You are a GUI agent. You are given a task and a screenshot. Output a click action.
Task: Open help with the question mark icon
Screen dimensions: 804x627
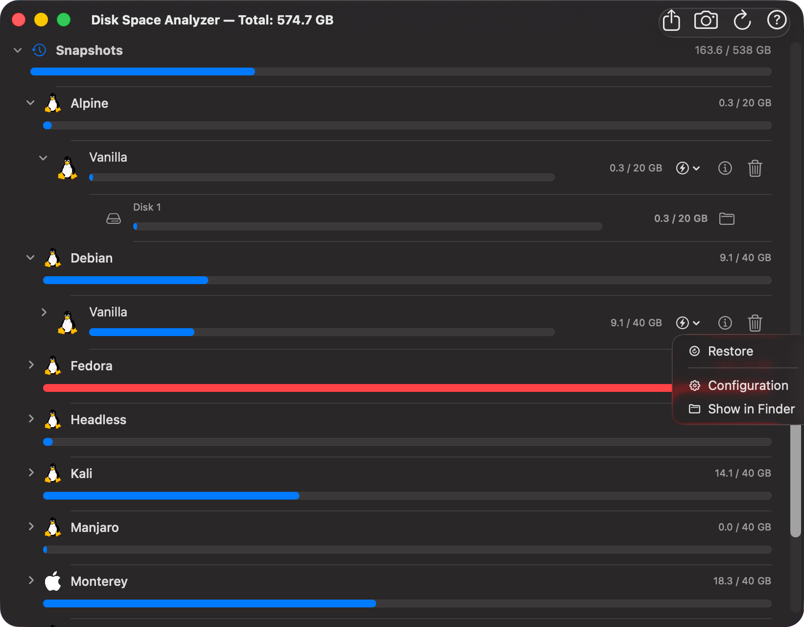777,20
